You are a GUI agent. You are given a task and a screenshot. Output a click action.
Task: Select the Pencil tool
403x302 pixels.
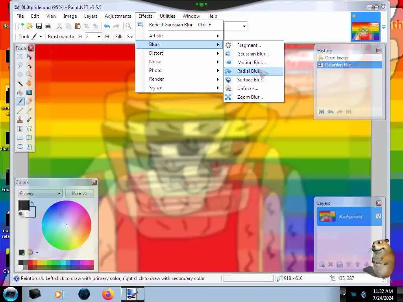tap(20, 110)
